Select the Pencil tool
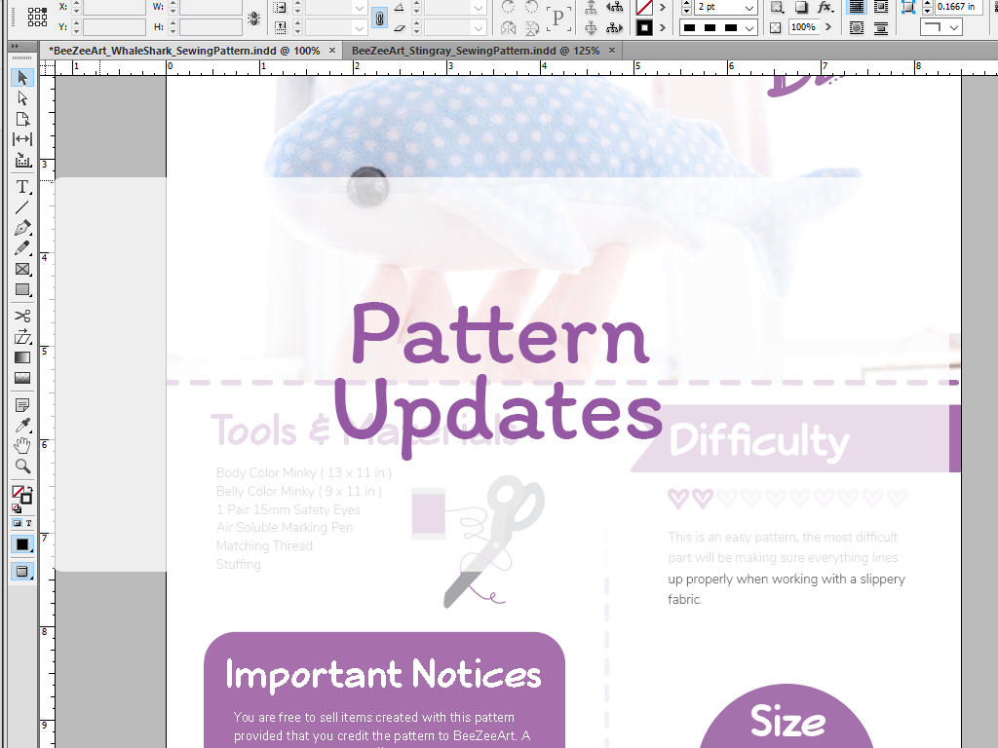998x748 pixels. 22,248
